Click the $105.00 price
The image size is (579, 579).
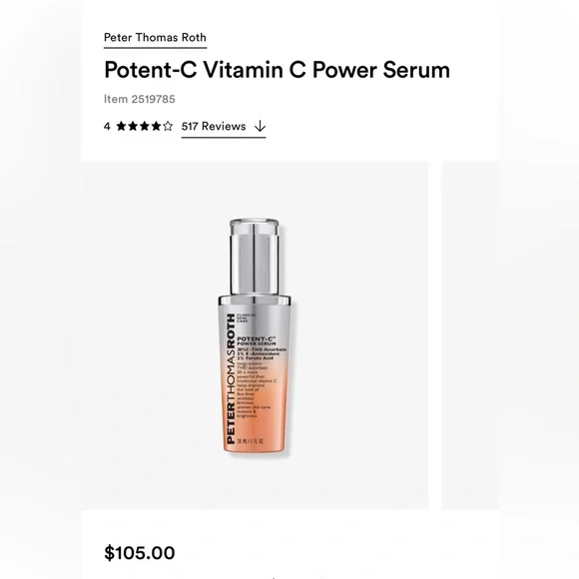[140, 553]
